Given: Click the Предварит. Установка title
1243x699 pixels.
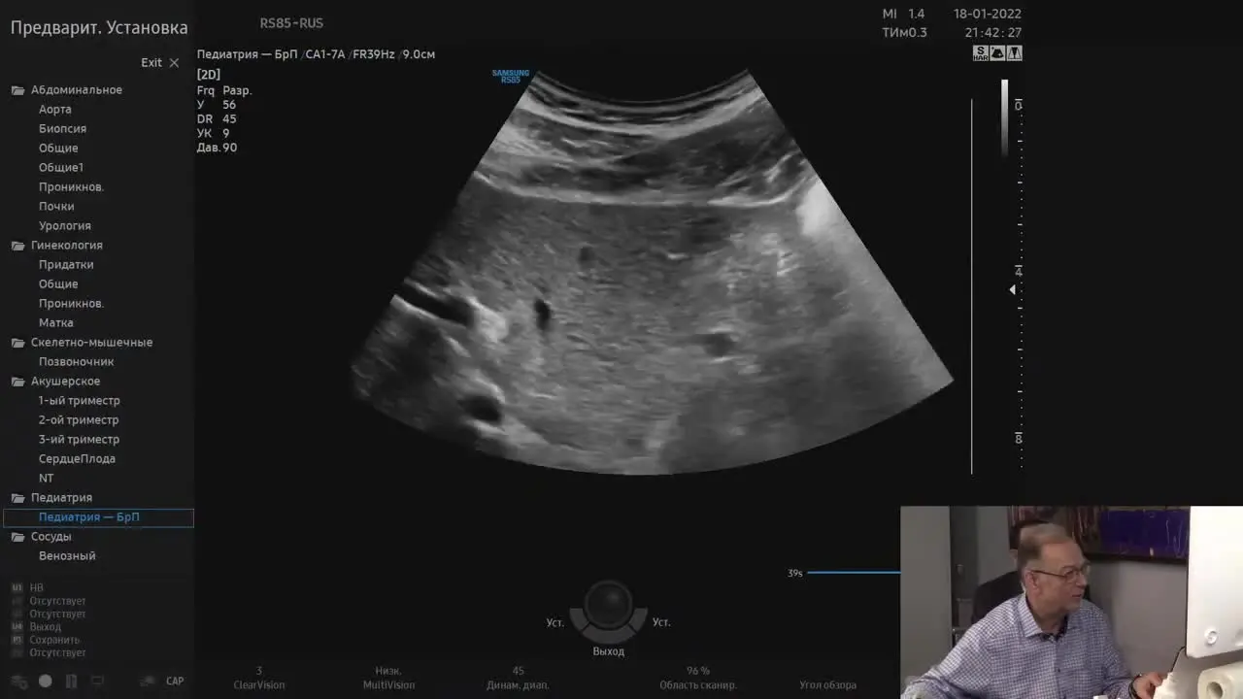Looking at the screenshot, I should (99, 28).
